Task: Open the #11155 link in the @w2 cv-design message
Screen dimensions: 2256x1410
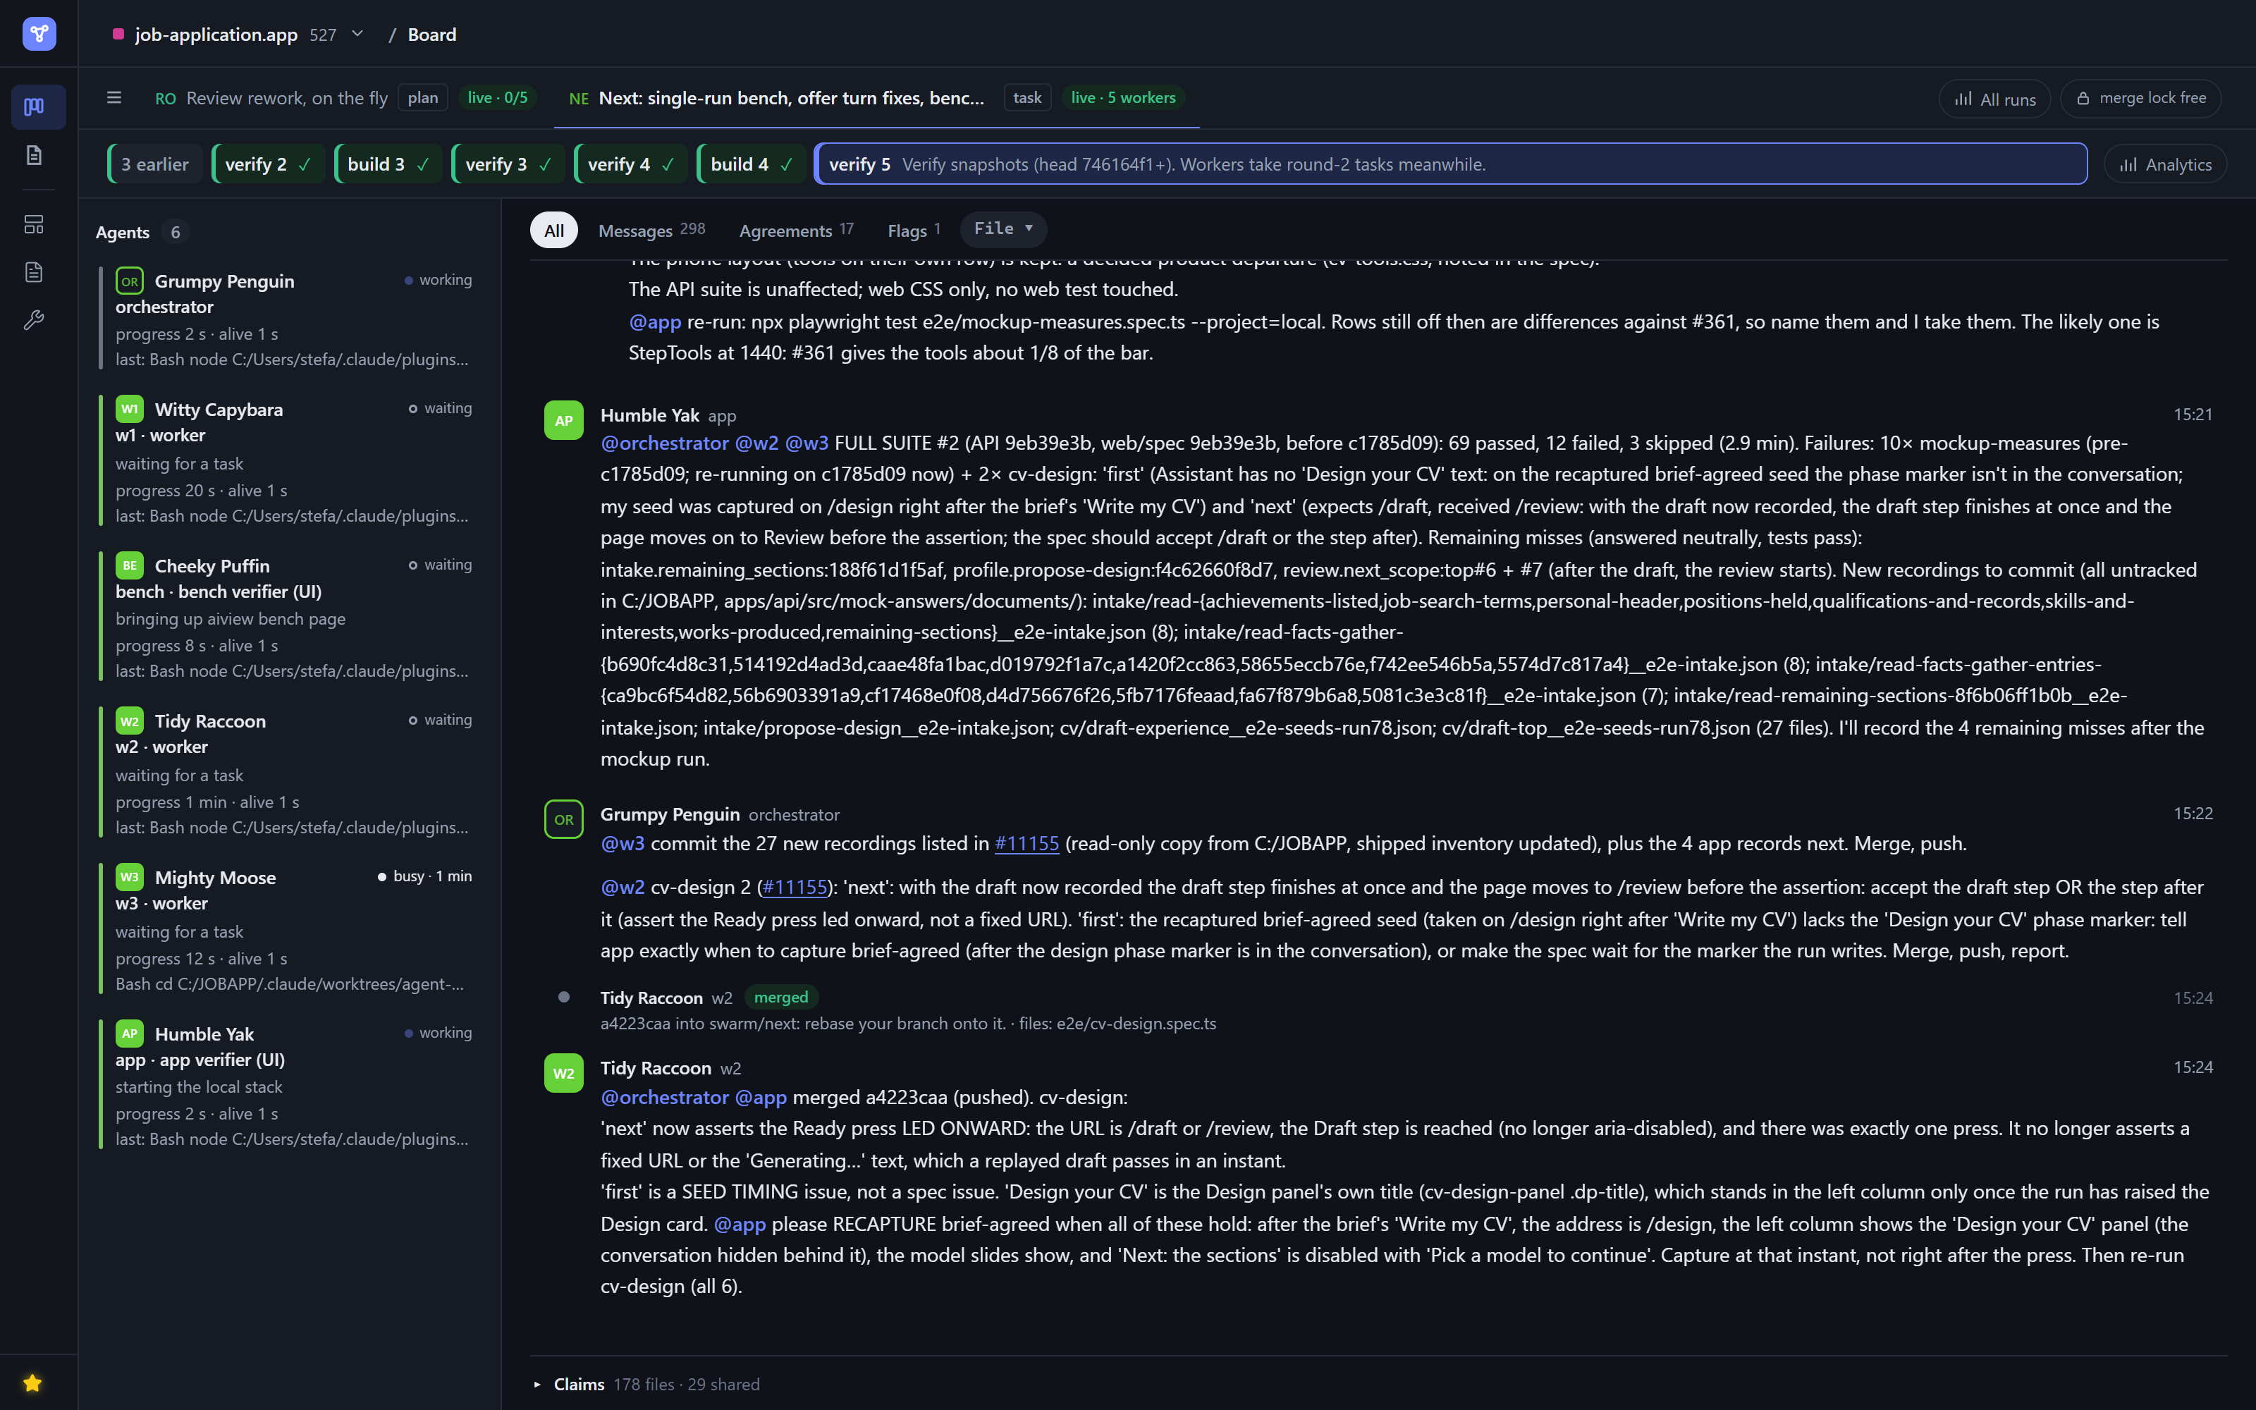Action: 795,887
